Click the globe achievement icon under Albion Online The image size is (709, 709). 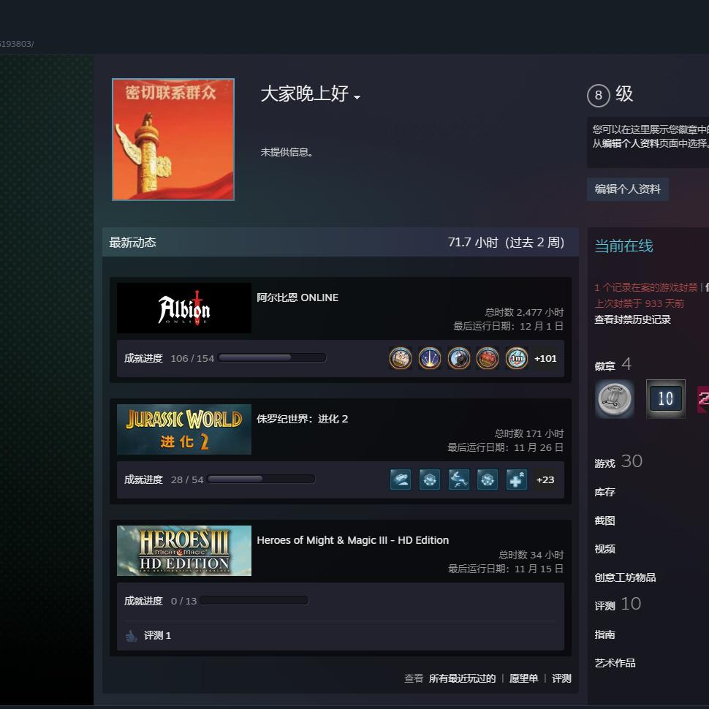[x=459, y=358]
